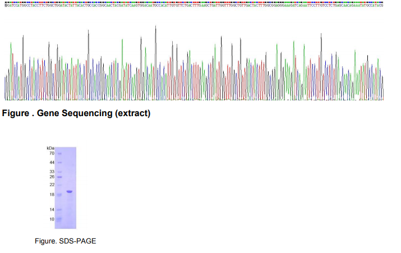Click the 22 kDa marker label
The height and width of the screenshot is (253, 401).
52,185
